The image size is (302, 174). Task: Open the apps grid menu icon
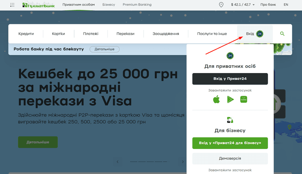pyautogui.click(x=12, y=5)
